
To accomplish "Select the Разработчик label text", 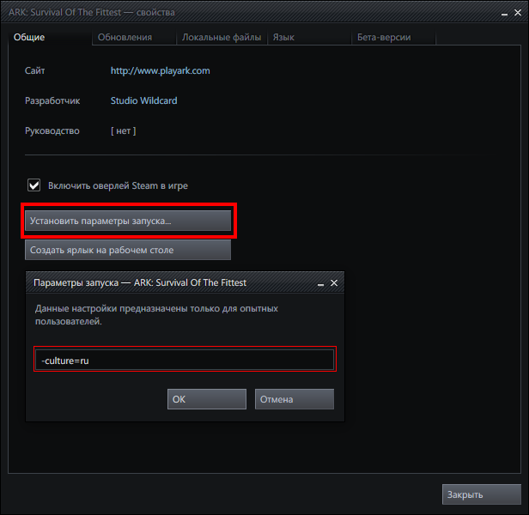I will [x=52, y=100].
